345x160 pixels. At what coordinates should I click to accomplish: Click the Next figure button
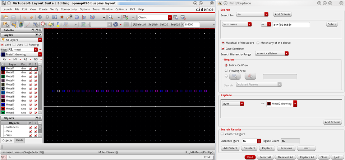click(x=306, y=148)
